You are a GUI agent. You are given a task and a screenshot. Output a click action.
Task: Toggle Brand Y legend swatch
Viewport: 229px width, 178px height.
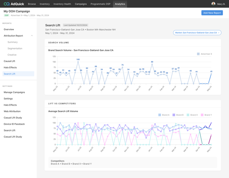(x=202, y=115)
